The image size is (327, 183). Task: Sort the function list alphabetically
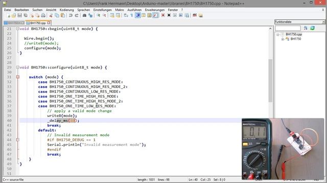pos(306,28)
